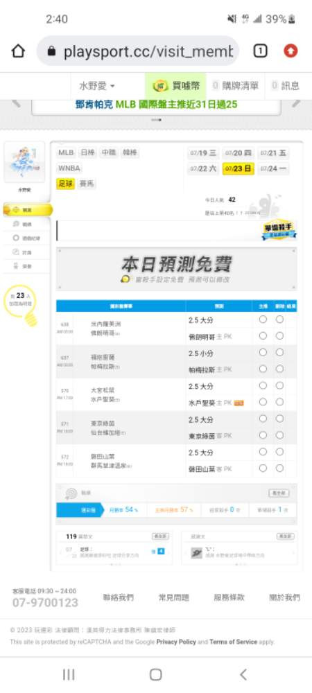Choose date 07/19 三
312x693 pixels.
(203, 153)
